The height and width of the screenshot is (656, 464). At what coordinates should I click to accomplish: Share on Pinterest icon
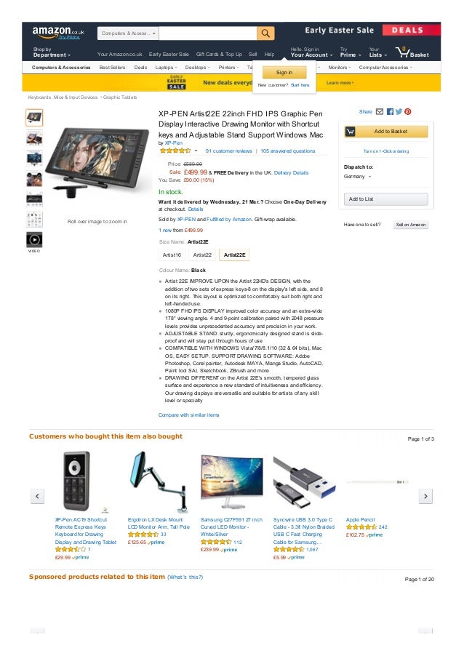point(408,112)
